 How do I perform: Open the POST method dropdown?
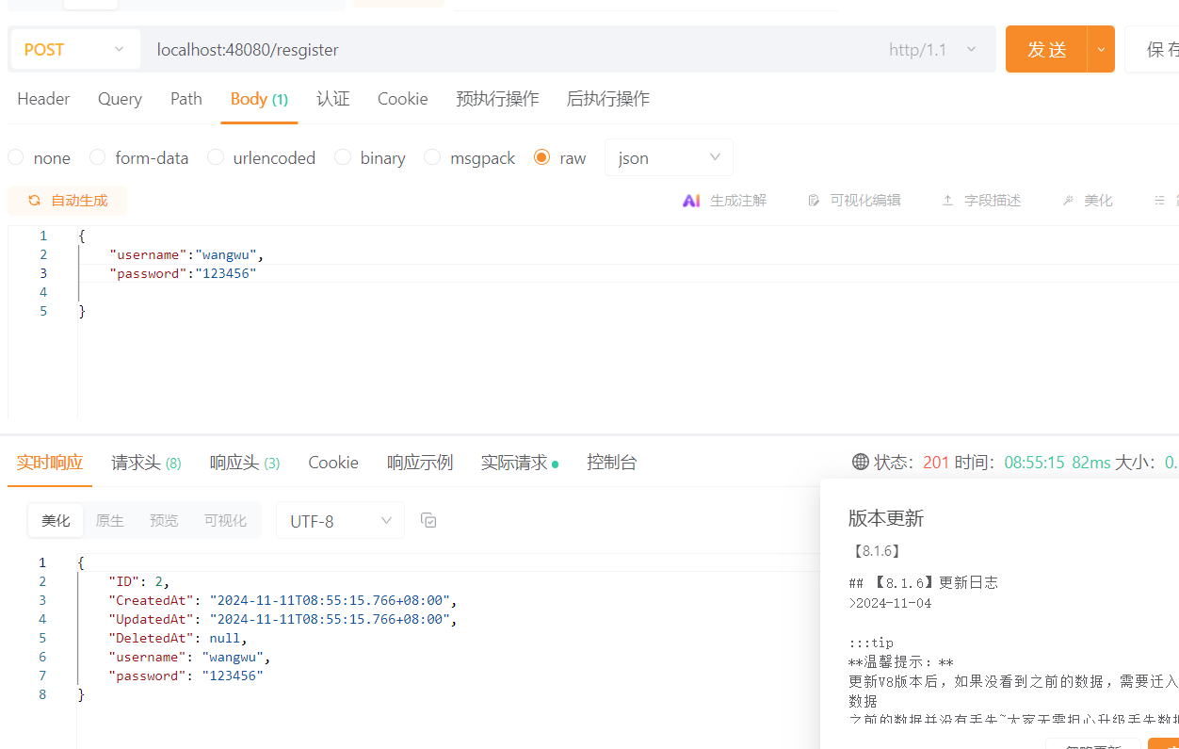[x=74, y=50]
